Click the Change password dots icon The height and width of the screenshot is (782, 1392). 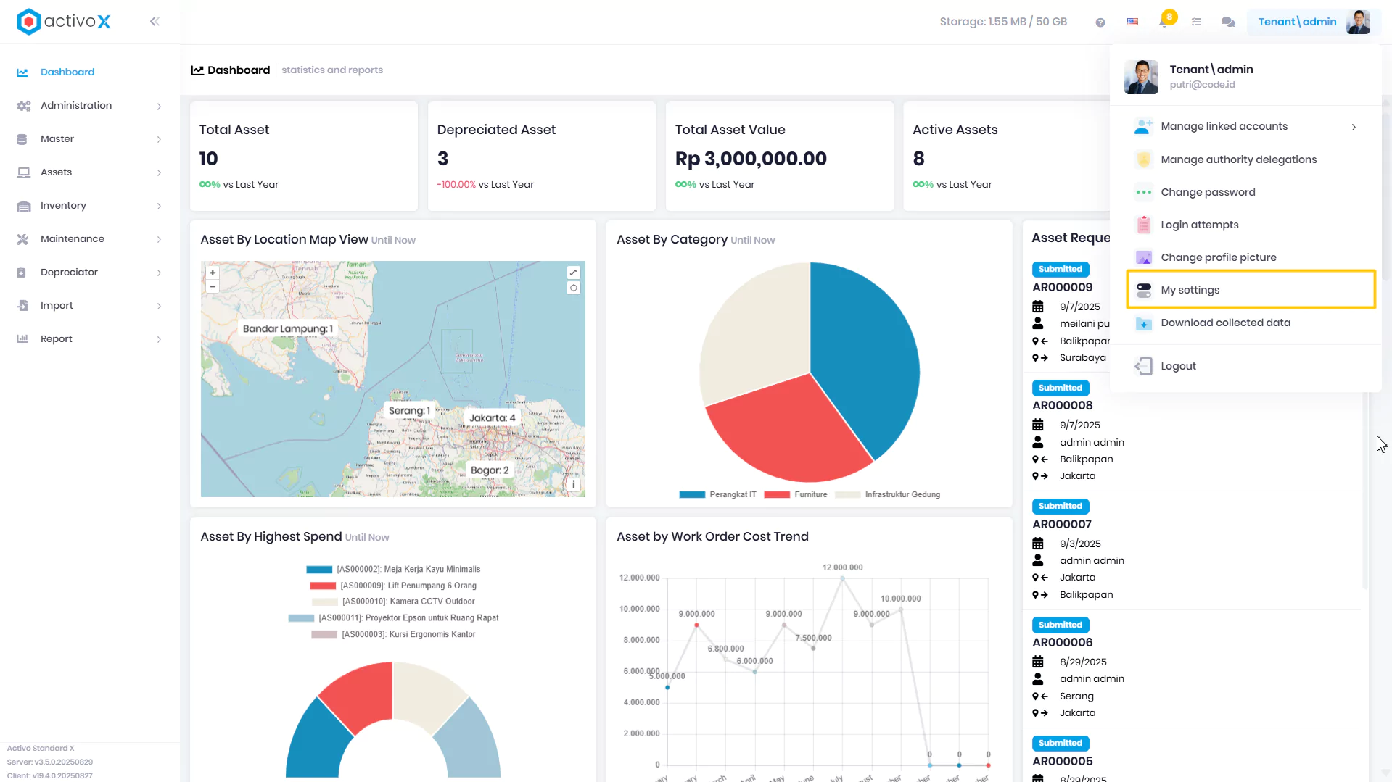1143,192
